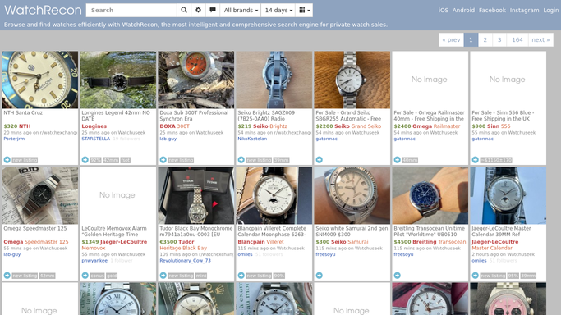Image resolution: width=561 pixels, height=315 pixels.
Task: Click the Longines brand link
Action: (x=94, y=126)
